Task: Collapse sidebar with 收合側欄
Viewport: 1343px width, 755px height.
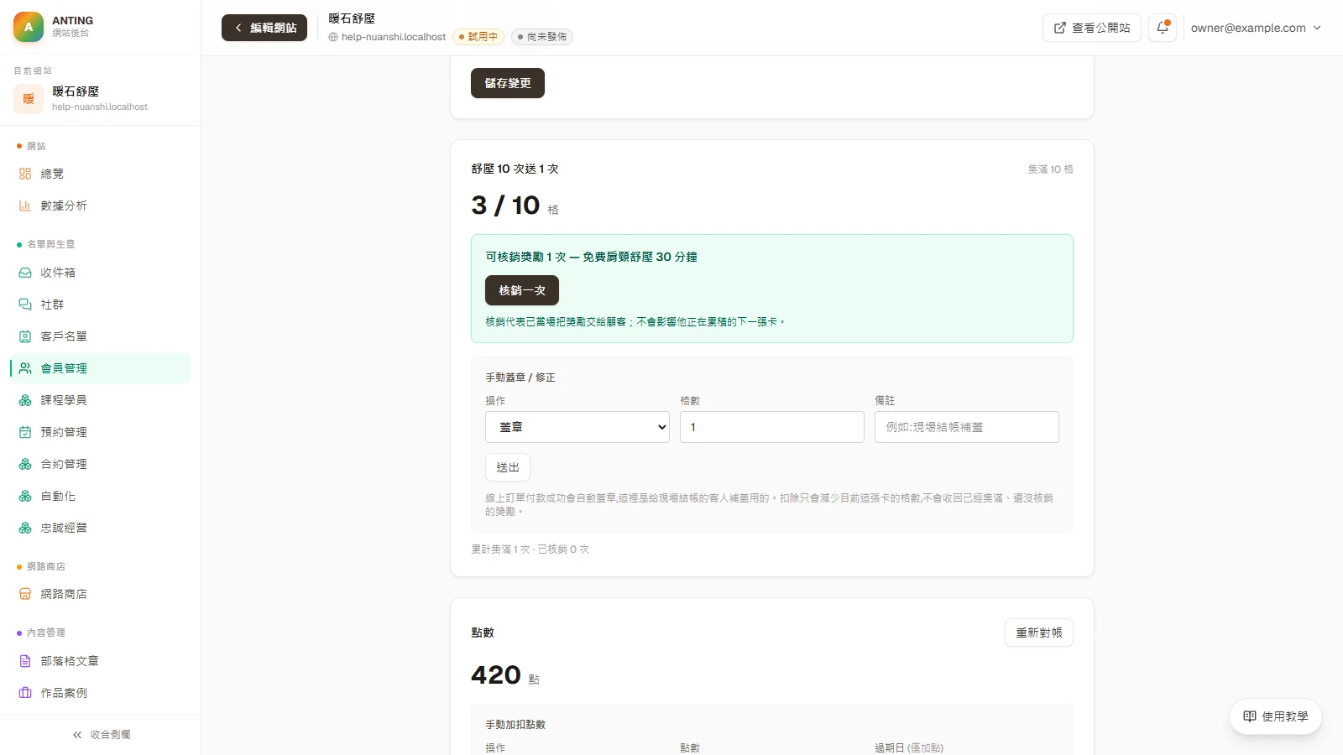Action: [x=101, y=735]
